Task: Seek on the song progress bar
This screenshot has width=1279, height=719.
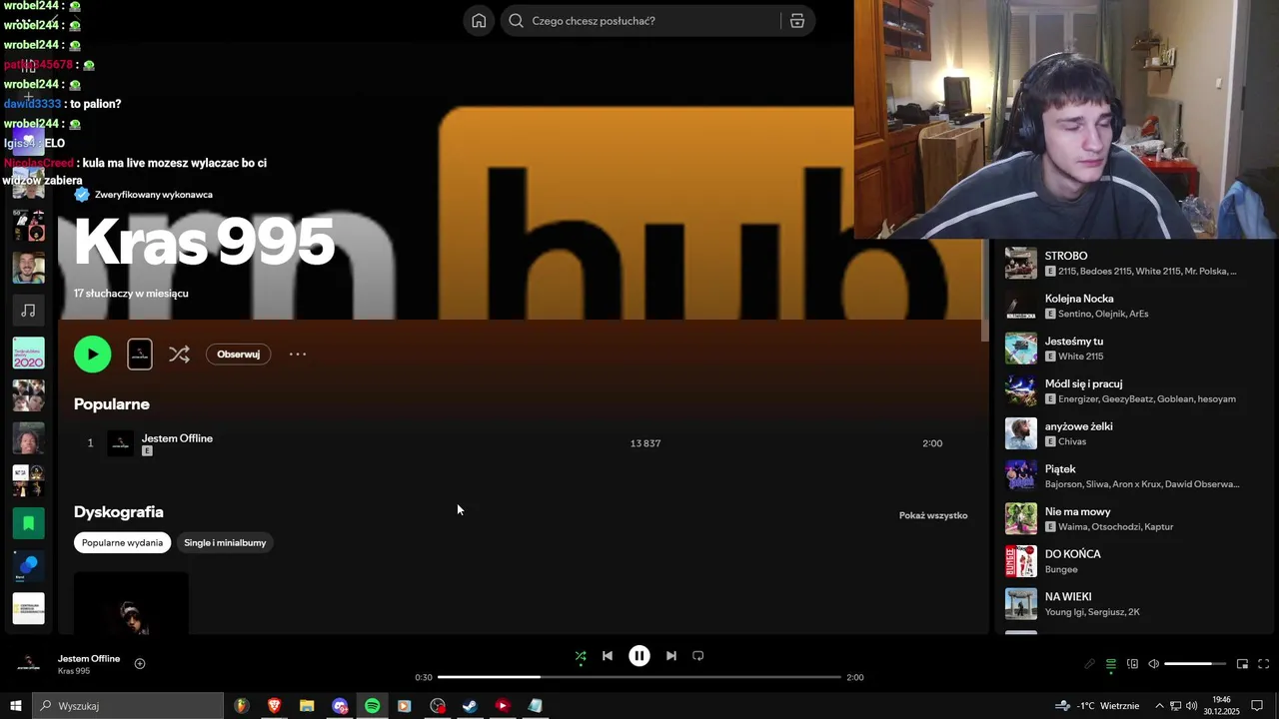Action: pyautogui.click(x=639, y=677)
